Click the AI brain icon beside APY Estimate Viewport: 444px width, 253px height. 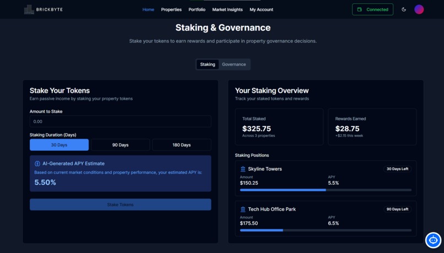click(37, 163)
